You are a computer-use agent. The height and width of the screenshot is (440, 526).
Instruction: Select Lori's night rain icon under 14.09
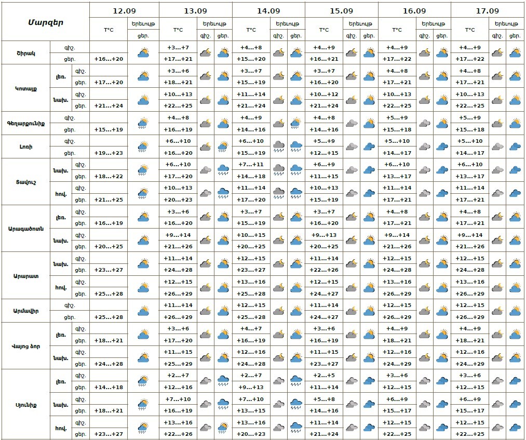278,147
